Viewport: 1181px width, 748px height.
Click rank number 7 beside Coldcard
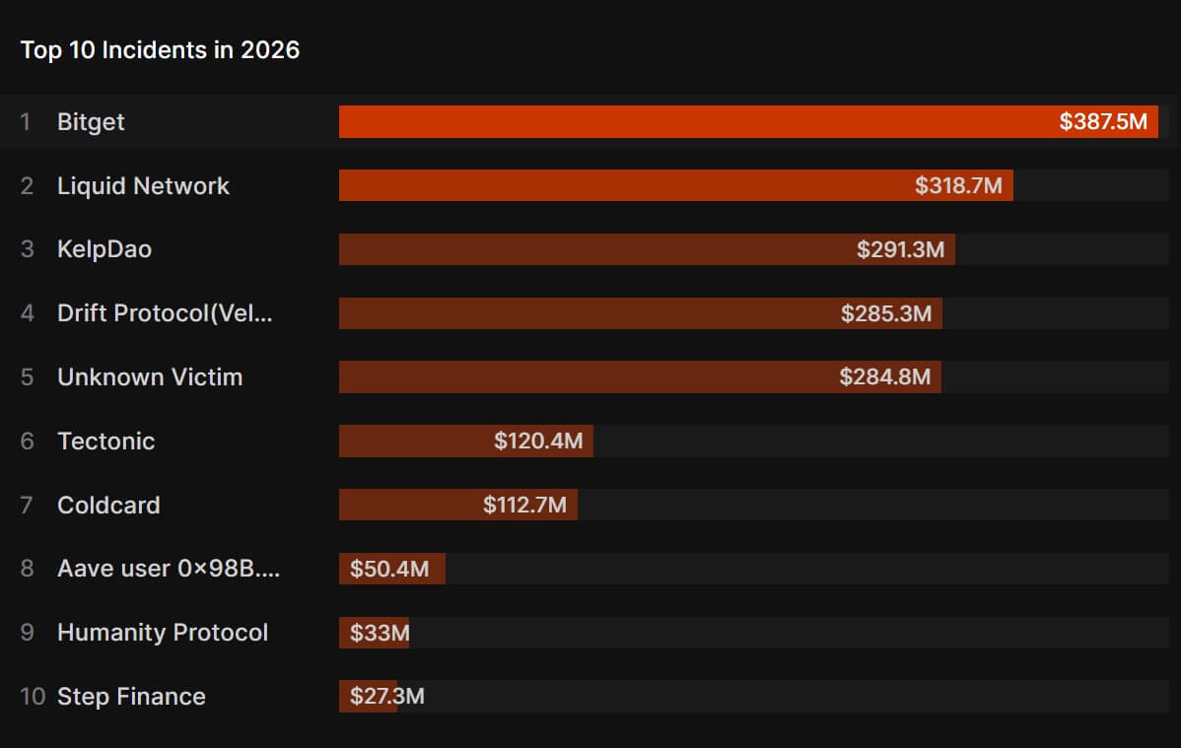(x=27, y=505)
